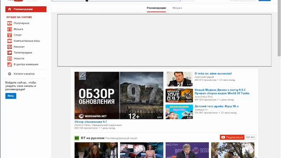Open Я тебя по айпи вычислю! title link
This screenshot has height=158, width=281.
click(213, 74)
